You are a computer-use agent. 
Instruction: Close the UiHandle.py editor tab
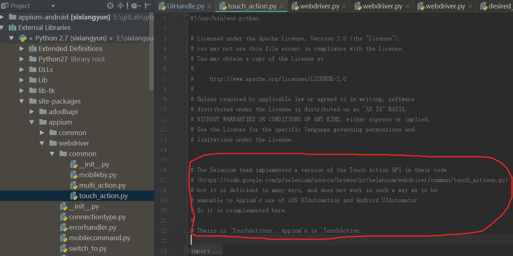tap(209, 6)
